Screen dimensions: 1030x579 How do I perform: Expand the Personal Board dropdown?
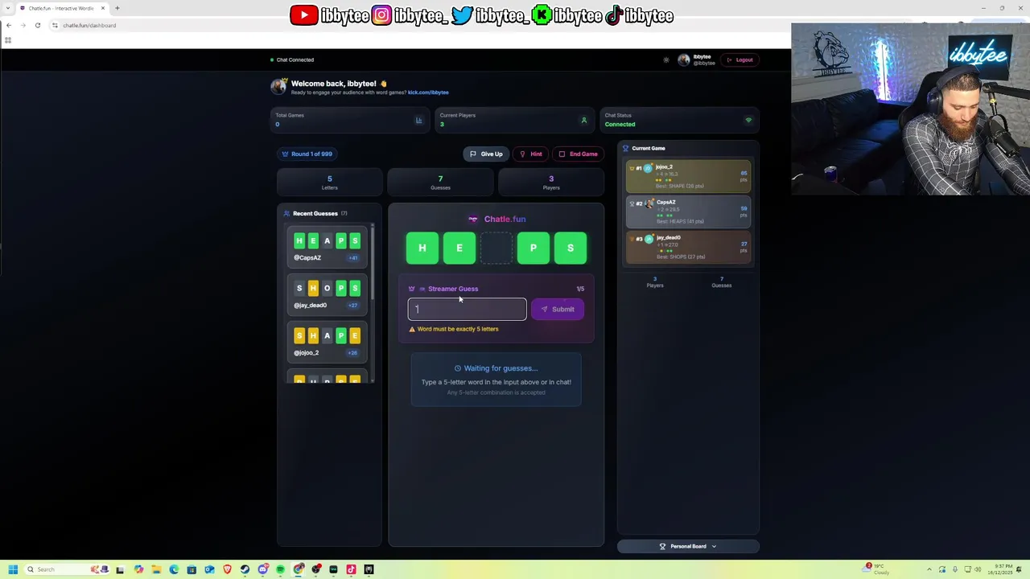[x=688, y=546]
